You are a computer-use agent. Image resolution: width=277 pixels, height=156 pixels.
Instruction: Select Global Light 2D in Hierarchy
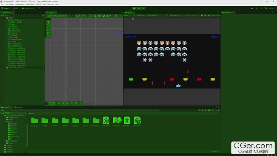[16, 22]
